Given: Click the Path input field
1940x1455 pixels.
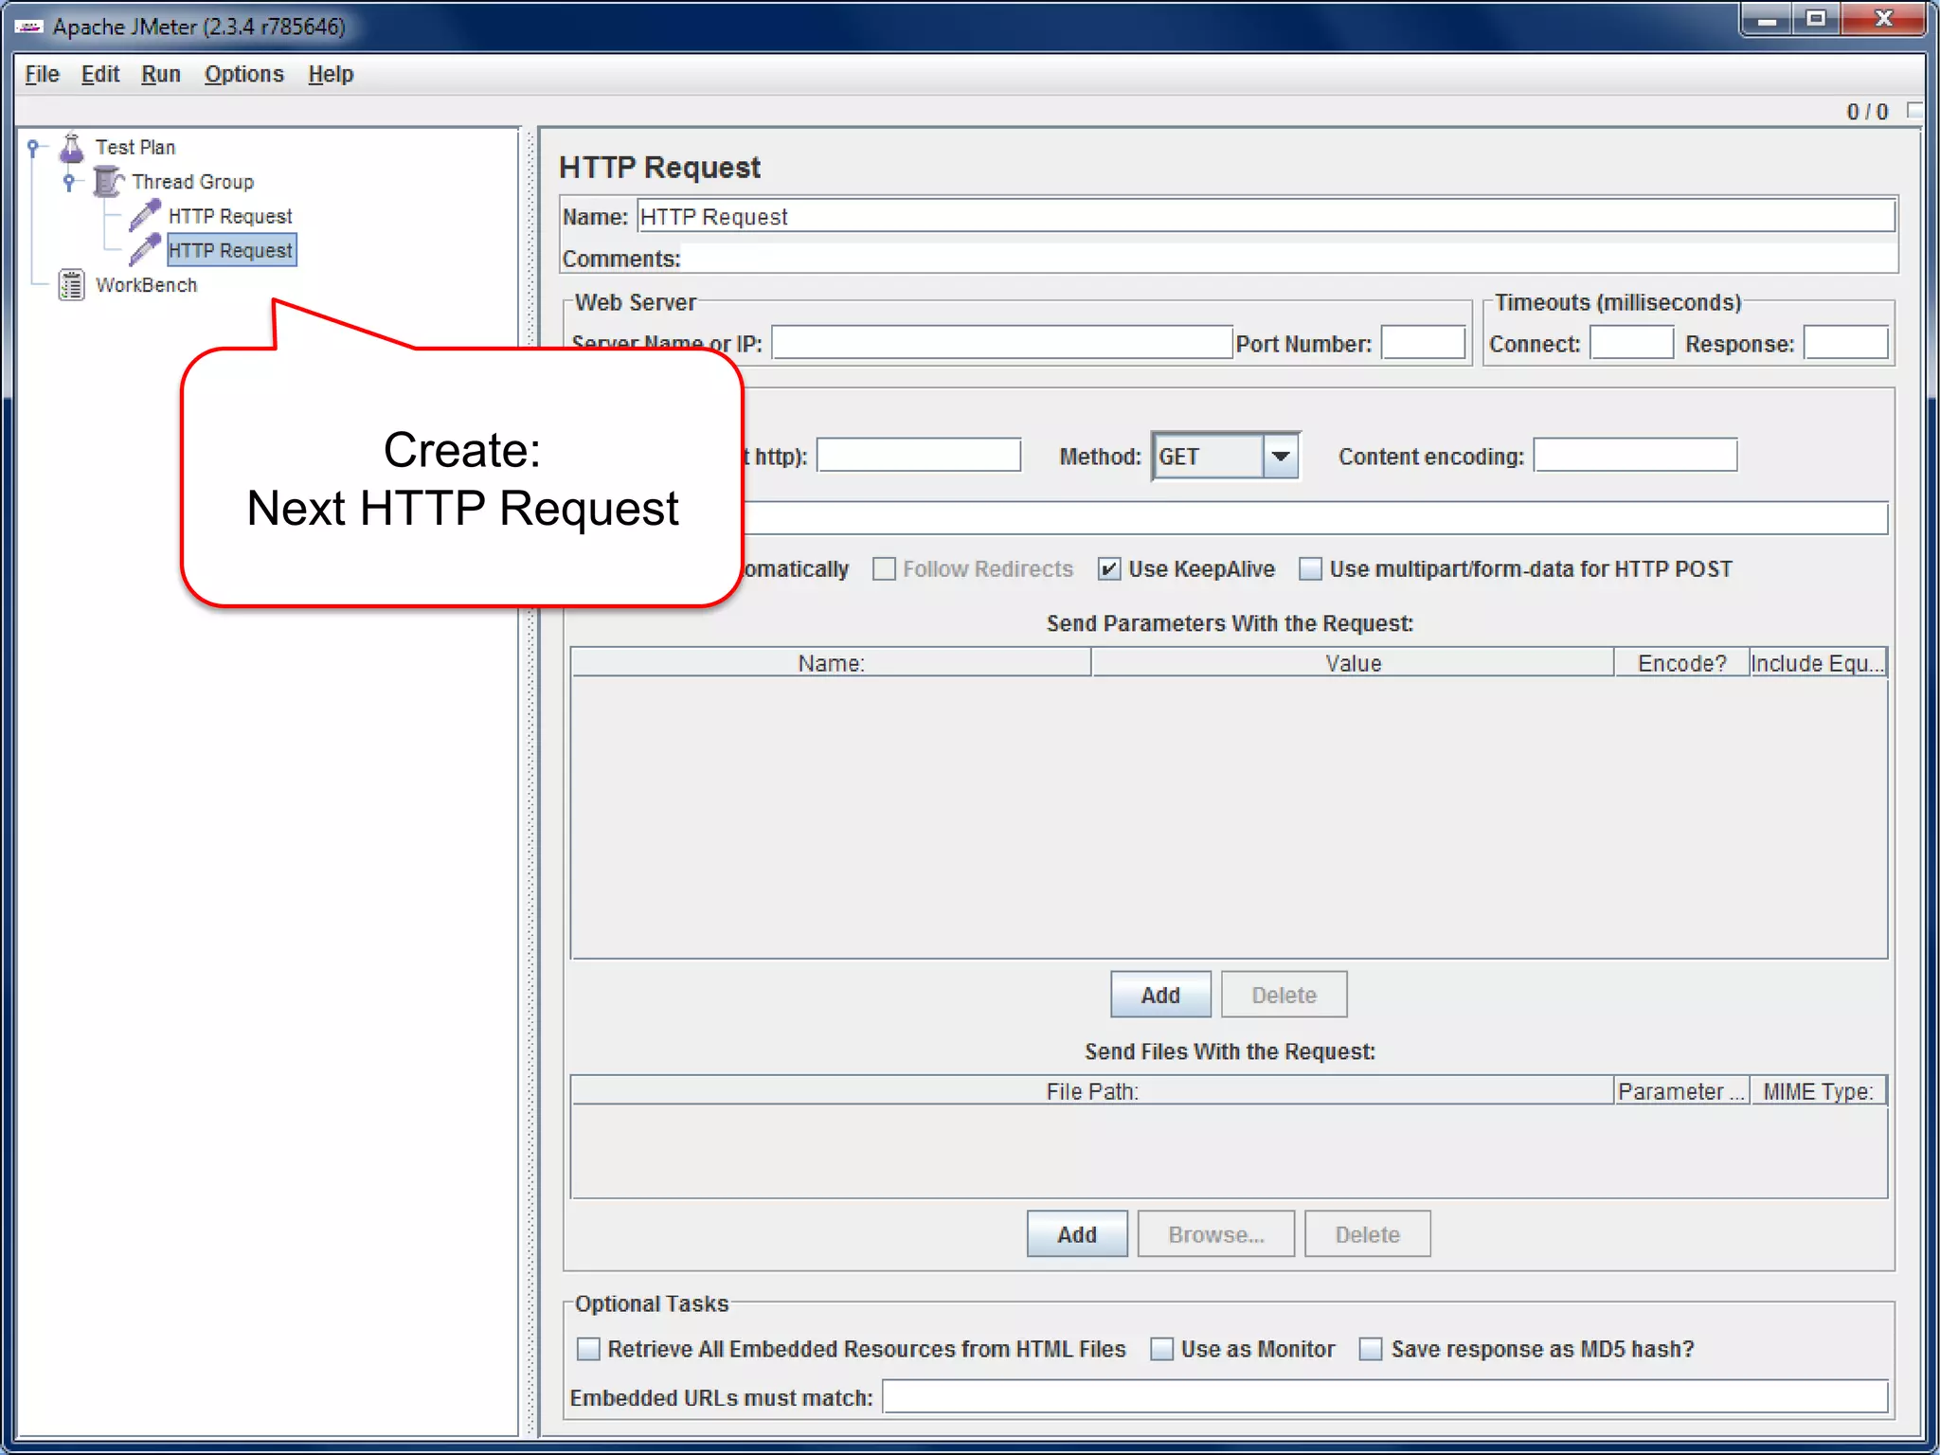Looking at the screenshot, I should (x=1316, y=518).
